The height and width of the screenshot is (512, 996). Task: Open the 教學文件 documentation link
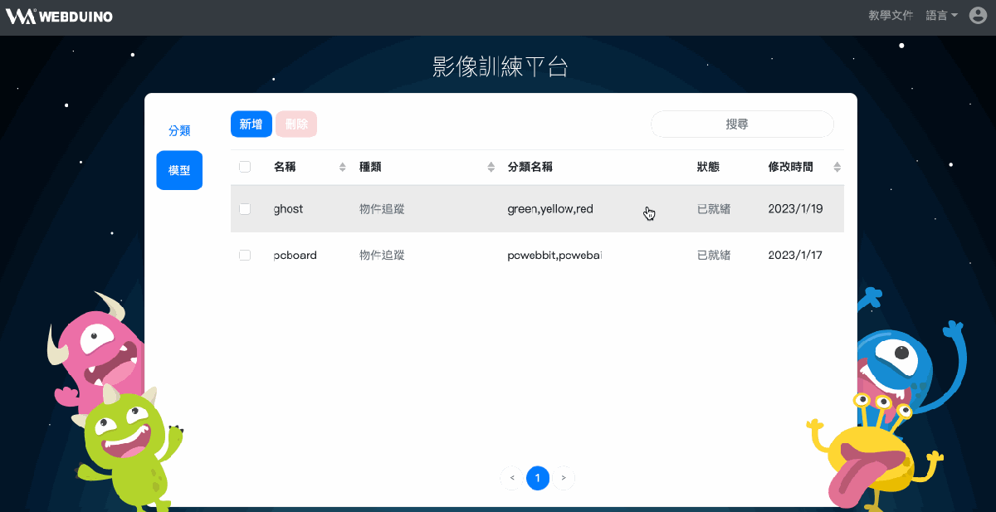tap(891, 16)
